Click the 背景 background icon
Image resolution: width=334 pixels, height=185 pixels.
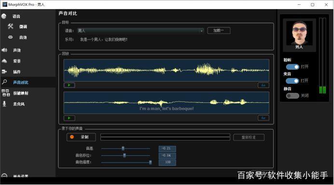click(x=4, y=61)
